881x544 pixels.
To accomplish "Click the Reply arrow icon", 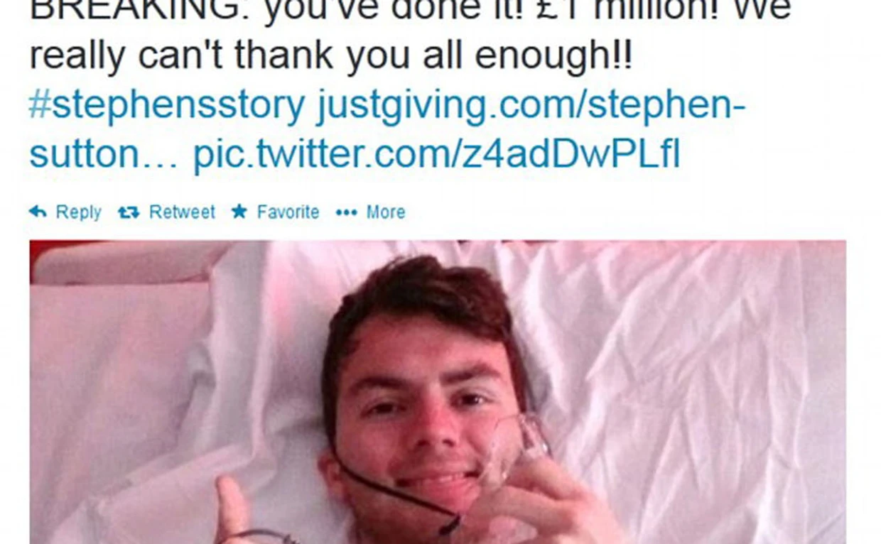I will coord(38,212).
